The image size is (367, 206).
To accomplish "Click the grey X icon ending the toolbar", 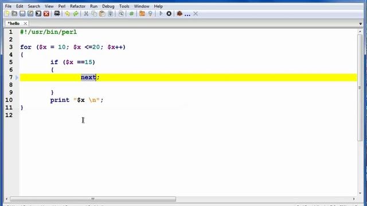I will (196, 14).
